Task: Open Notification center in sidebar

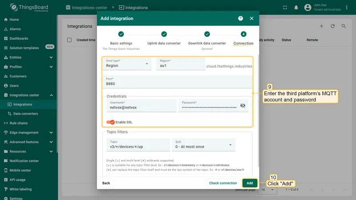Action: pyautogui.click(x=28, y=161)
